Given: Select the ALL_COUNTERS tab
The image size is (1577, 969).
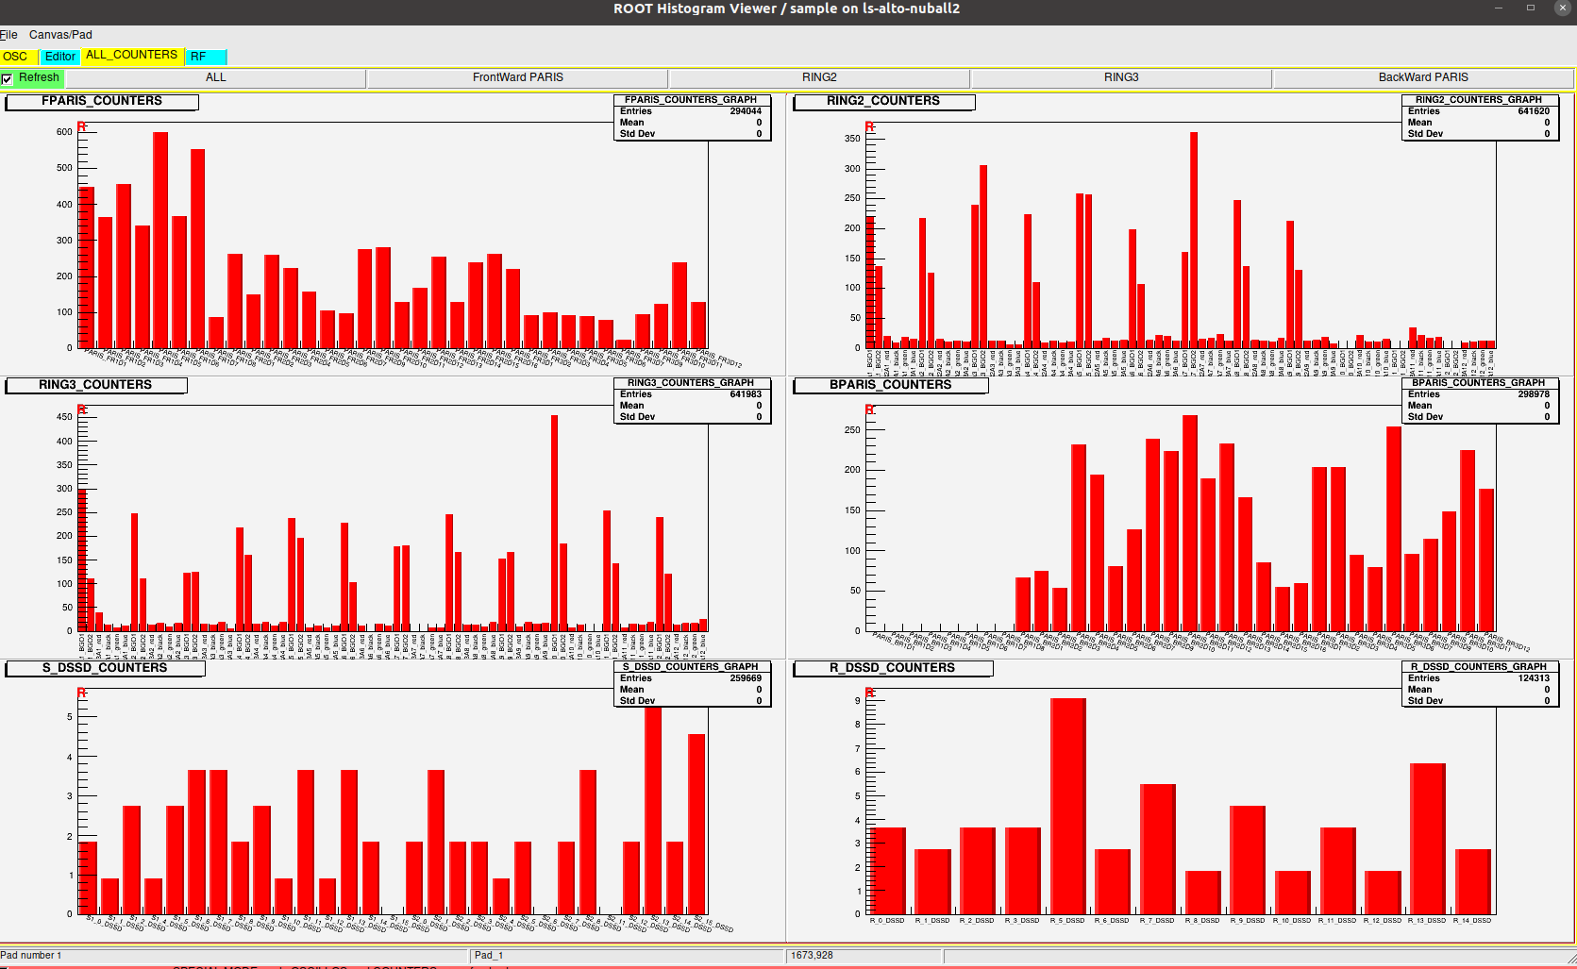Looking at the screenshot, I should coord(131,56).
